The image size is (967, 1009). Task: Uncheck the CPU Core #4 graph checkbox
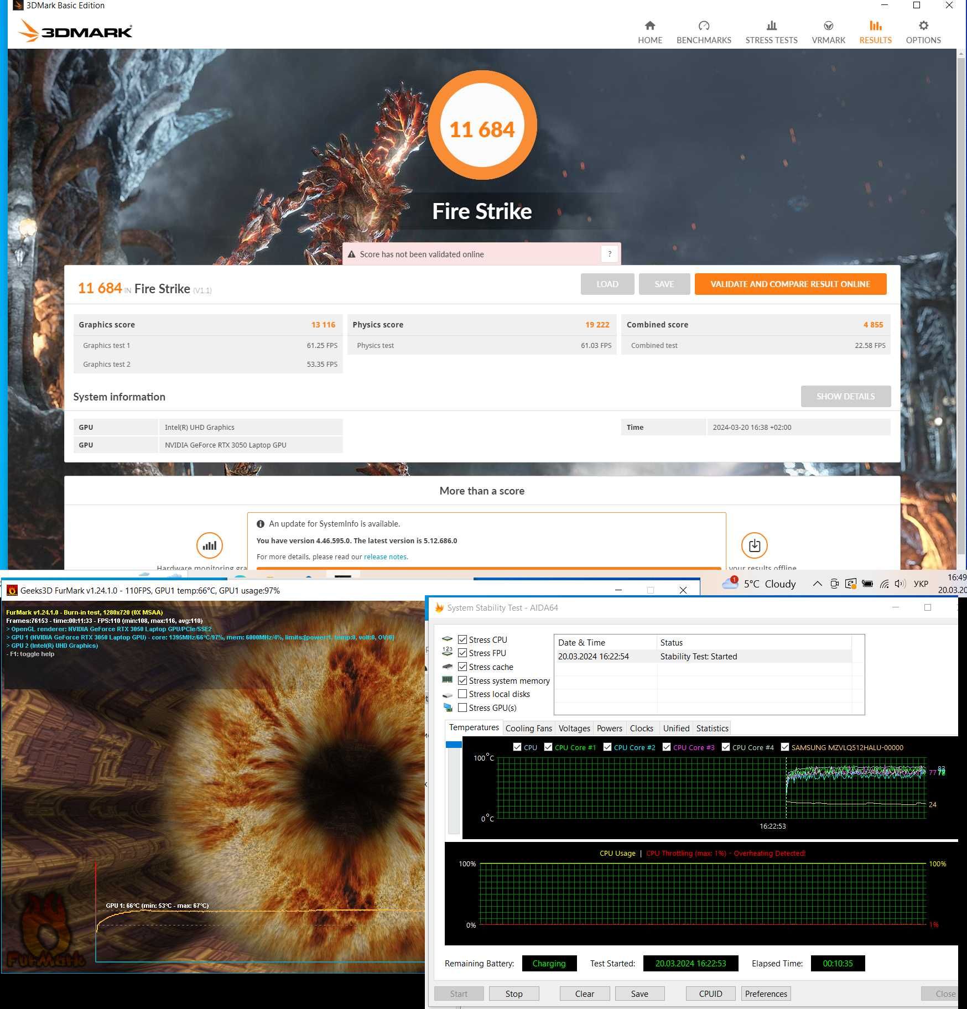coord(726,747)
